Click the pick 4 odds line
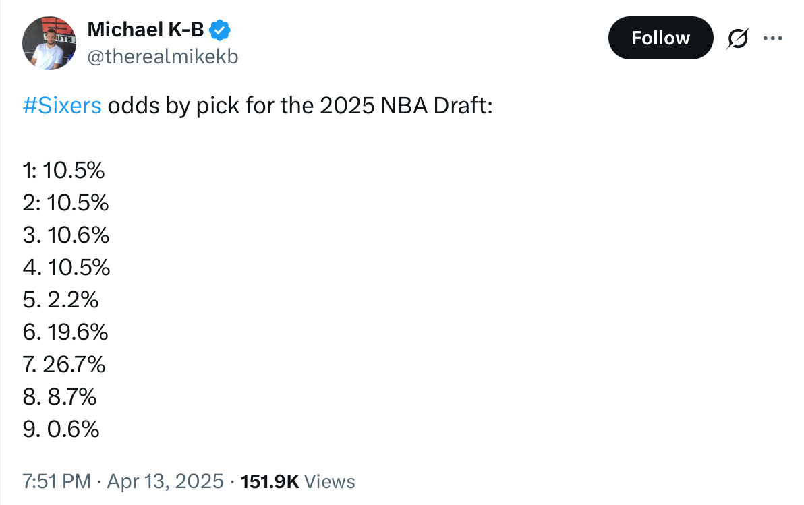Image resolution: width=804 pixels, height=505 pixels. pyautogui.click(x=67, y=267)
